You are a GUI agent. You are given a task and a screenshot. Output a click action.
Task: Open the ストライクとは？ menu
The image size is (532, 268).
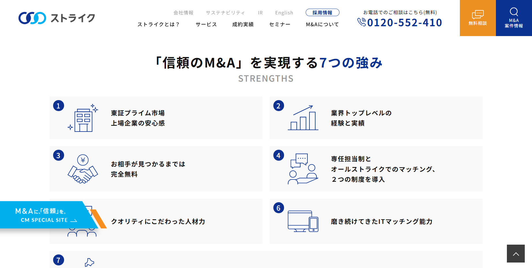coord(158,25)
